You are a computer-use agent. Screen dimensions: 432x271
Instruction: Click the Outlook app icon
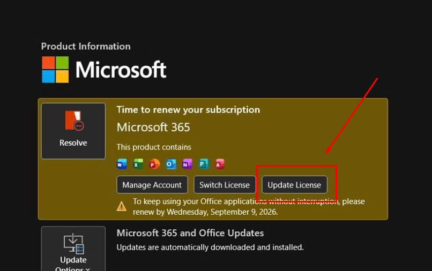171,164
